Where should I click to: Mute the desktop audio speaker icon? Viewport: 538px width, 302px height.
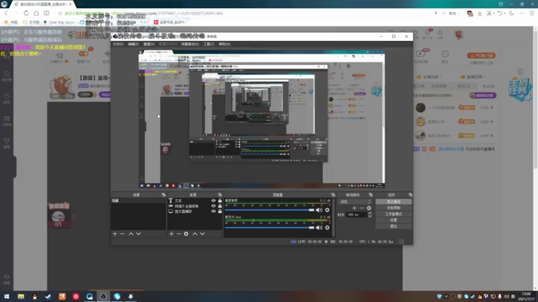coord(319,210)
